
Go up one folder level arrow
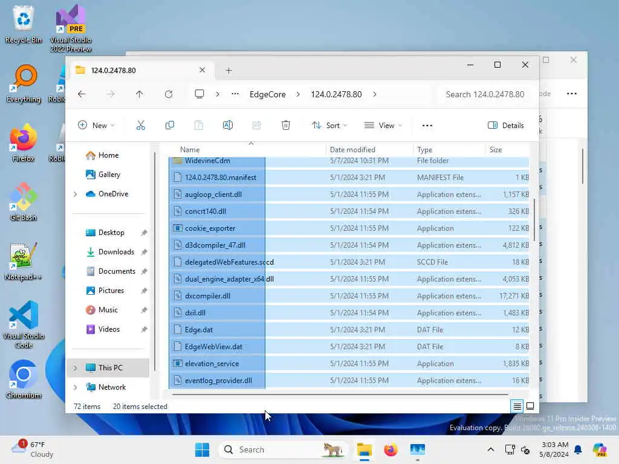pos(140,94)
